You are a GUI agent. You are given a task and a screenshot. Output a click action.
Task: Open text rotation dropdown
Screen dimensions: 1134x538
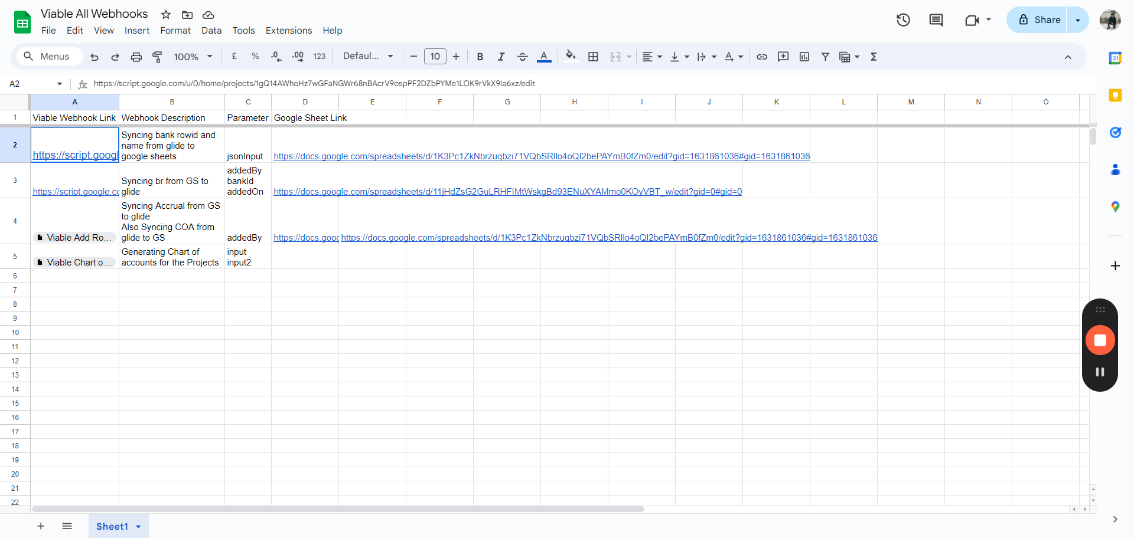[x=734, y=57]
